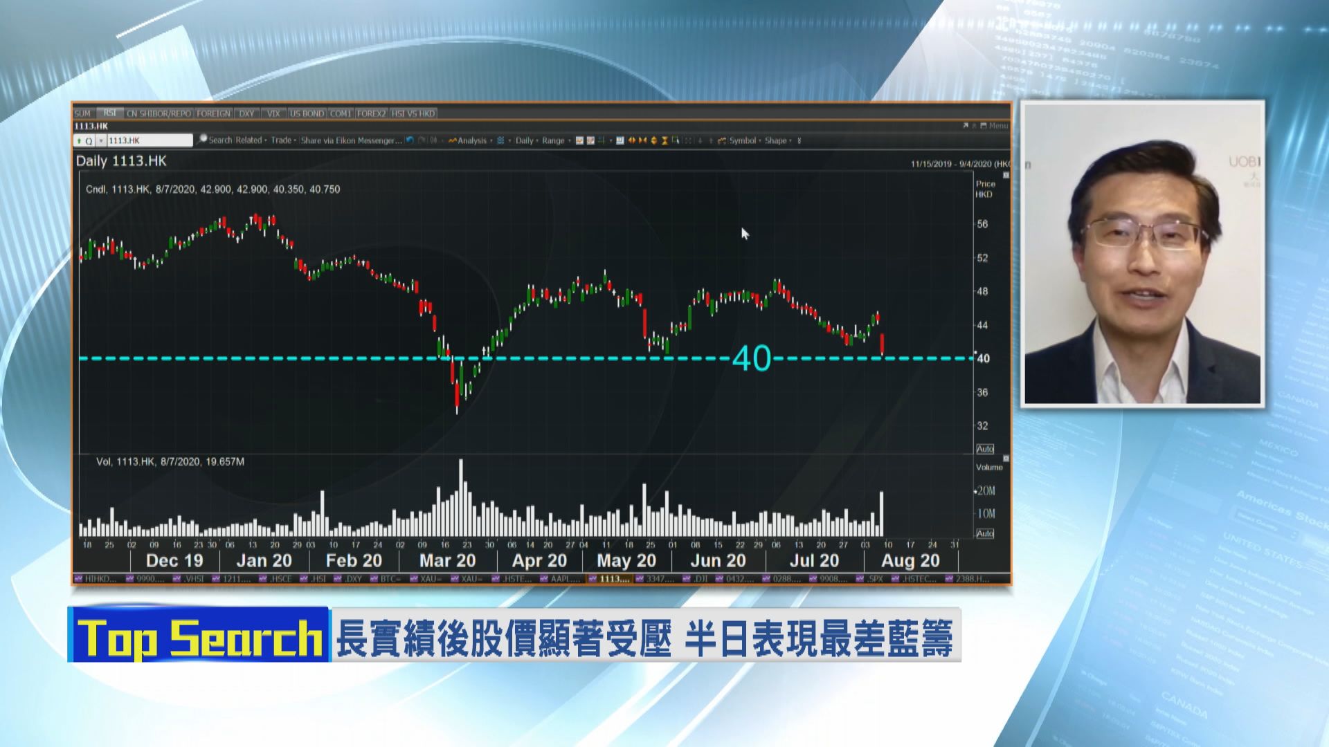The image size is (1329, 747).
Task: Toggle Auto scaling on the price axis
Action: point(986,449)
